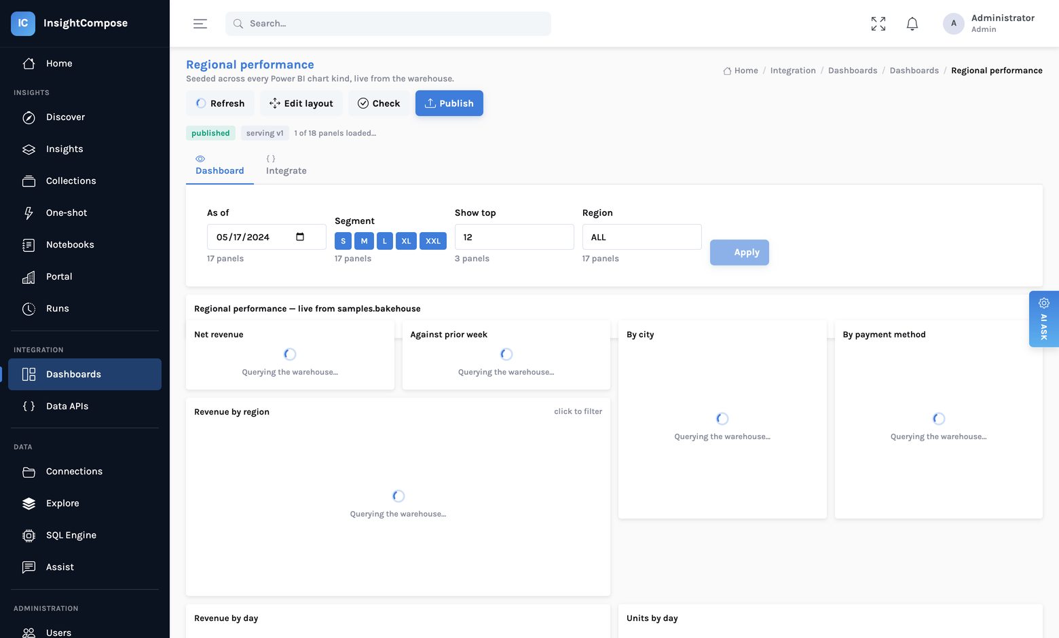Open Data APIs in the sidebar

tap(85, 407)
